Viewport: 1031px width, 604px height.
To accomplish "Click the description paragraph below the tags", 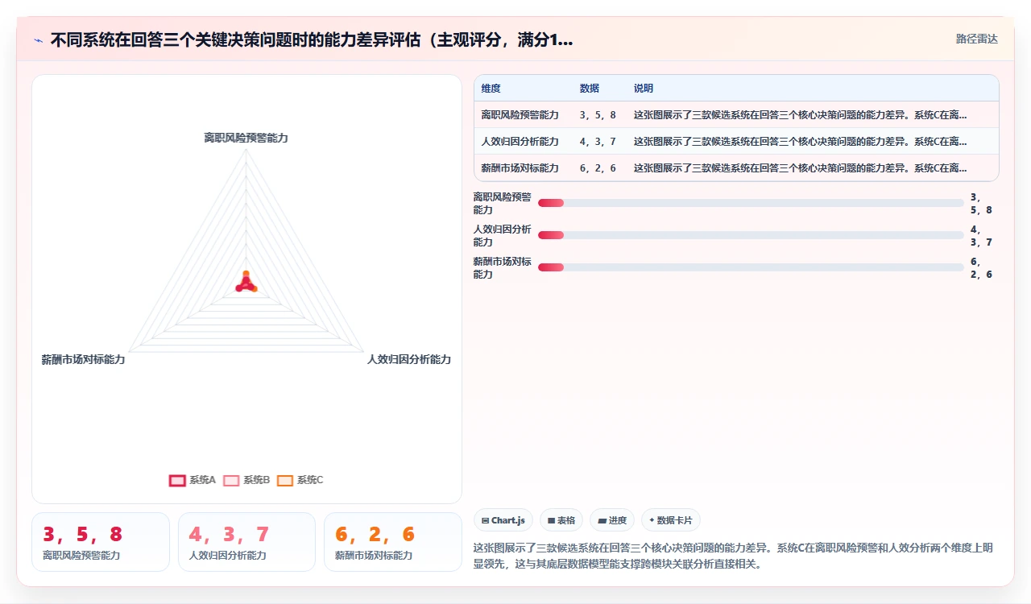I will point(733,556).
